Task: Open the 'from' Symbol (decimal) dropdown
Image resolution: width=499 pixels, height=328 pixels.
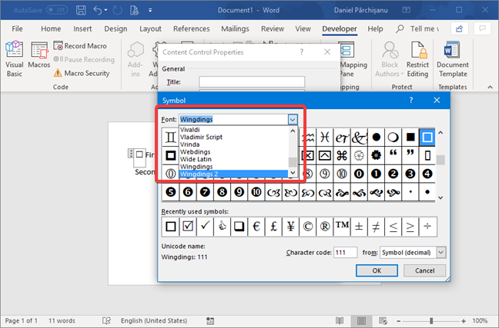Action: pyautogui.click(x=441, y=253)
